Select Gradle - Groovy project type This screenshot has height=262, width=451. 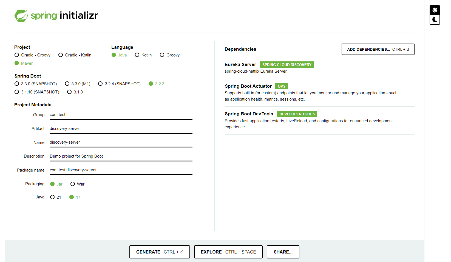[32, 55]
